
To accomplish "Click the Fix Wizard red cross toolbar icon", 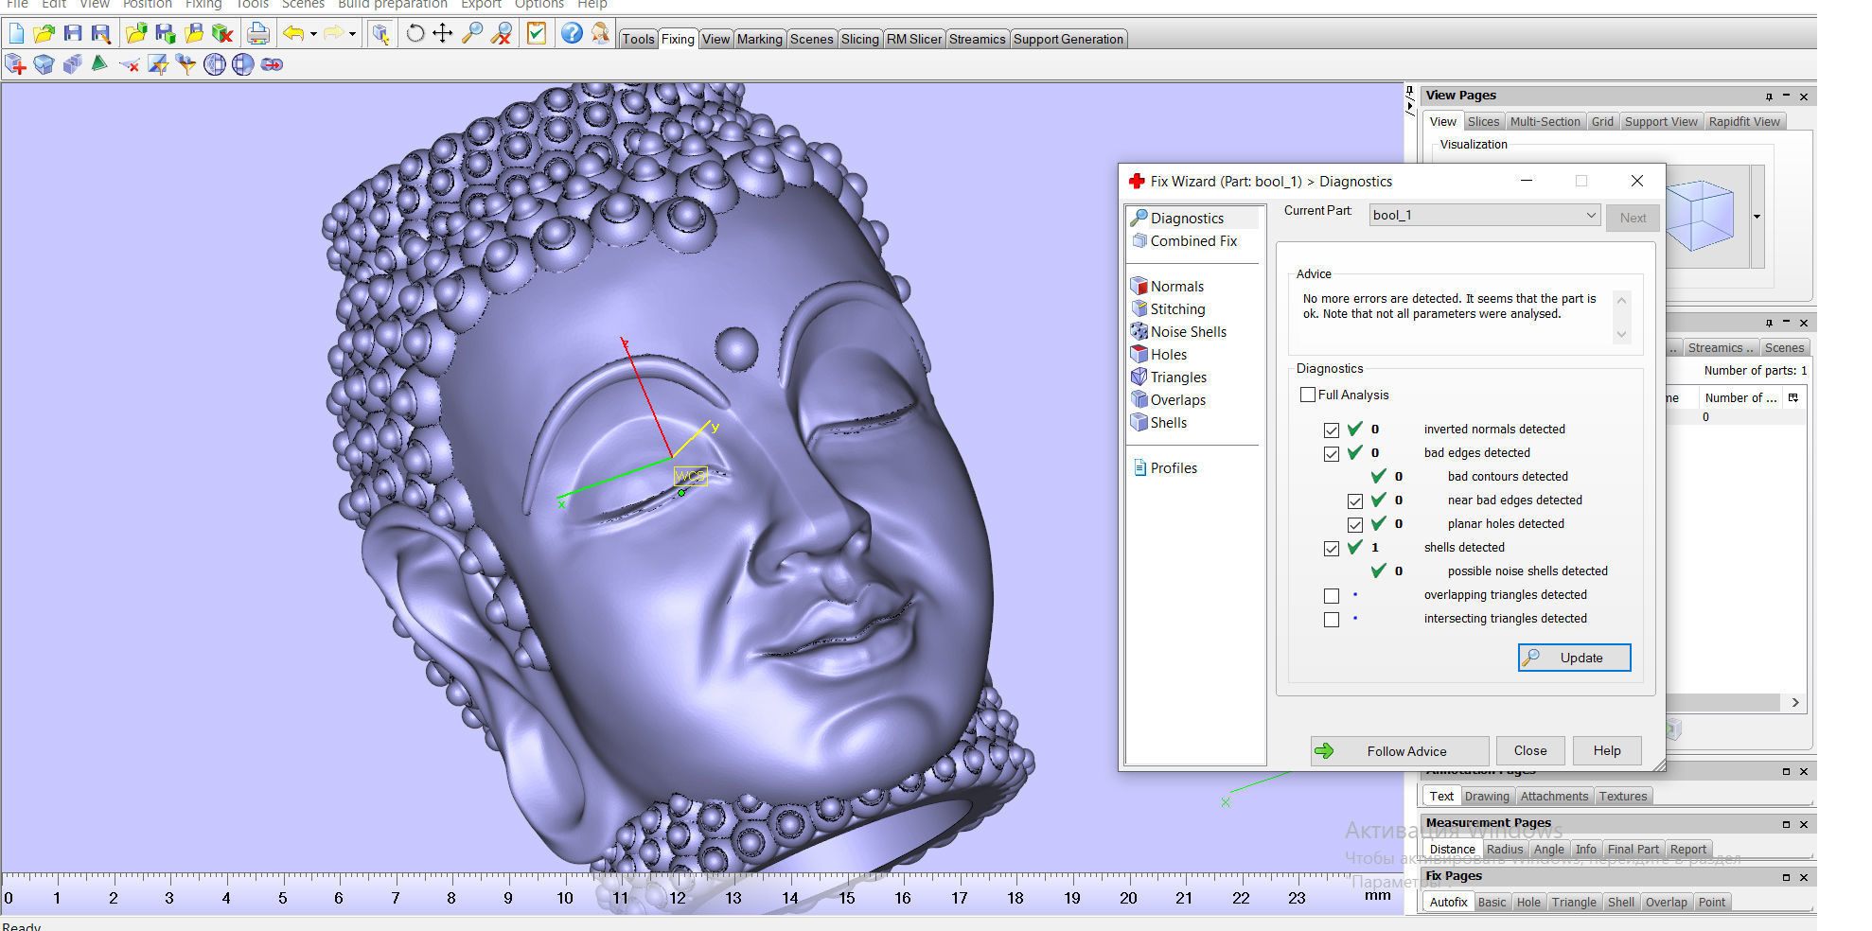I will tap(15, 64).
